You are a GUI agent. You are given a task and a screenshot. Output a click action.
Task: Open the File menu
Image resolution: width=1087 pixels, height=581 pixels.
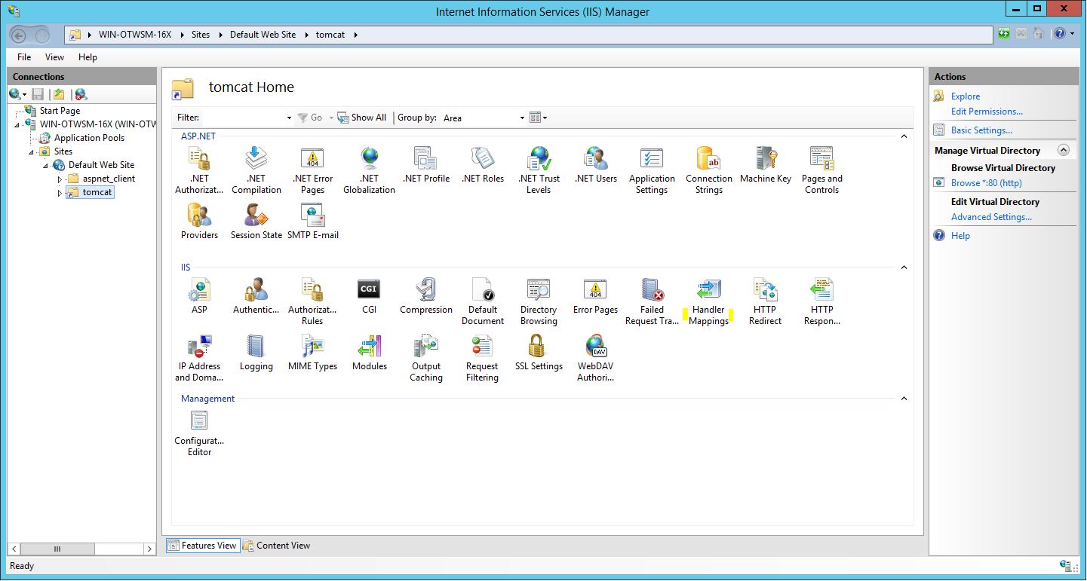24,57
